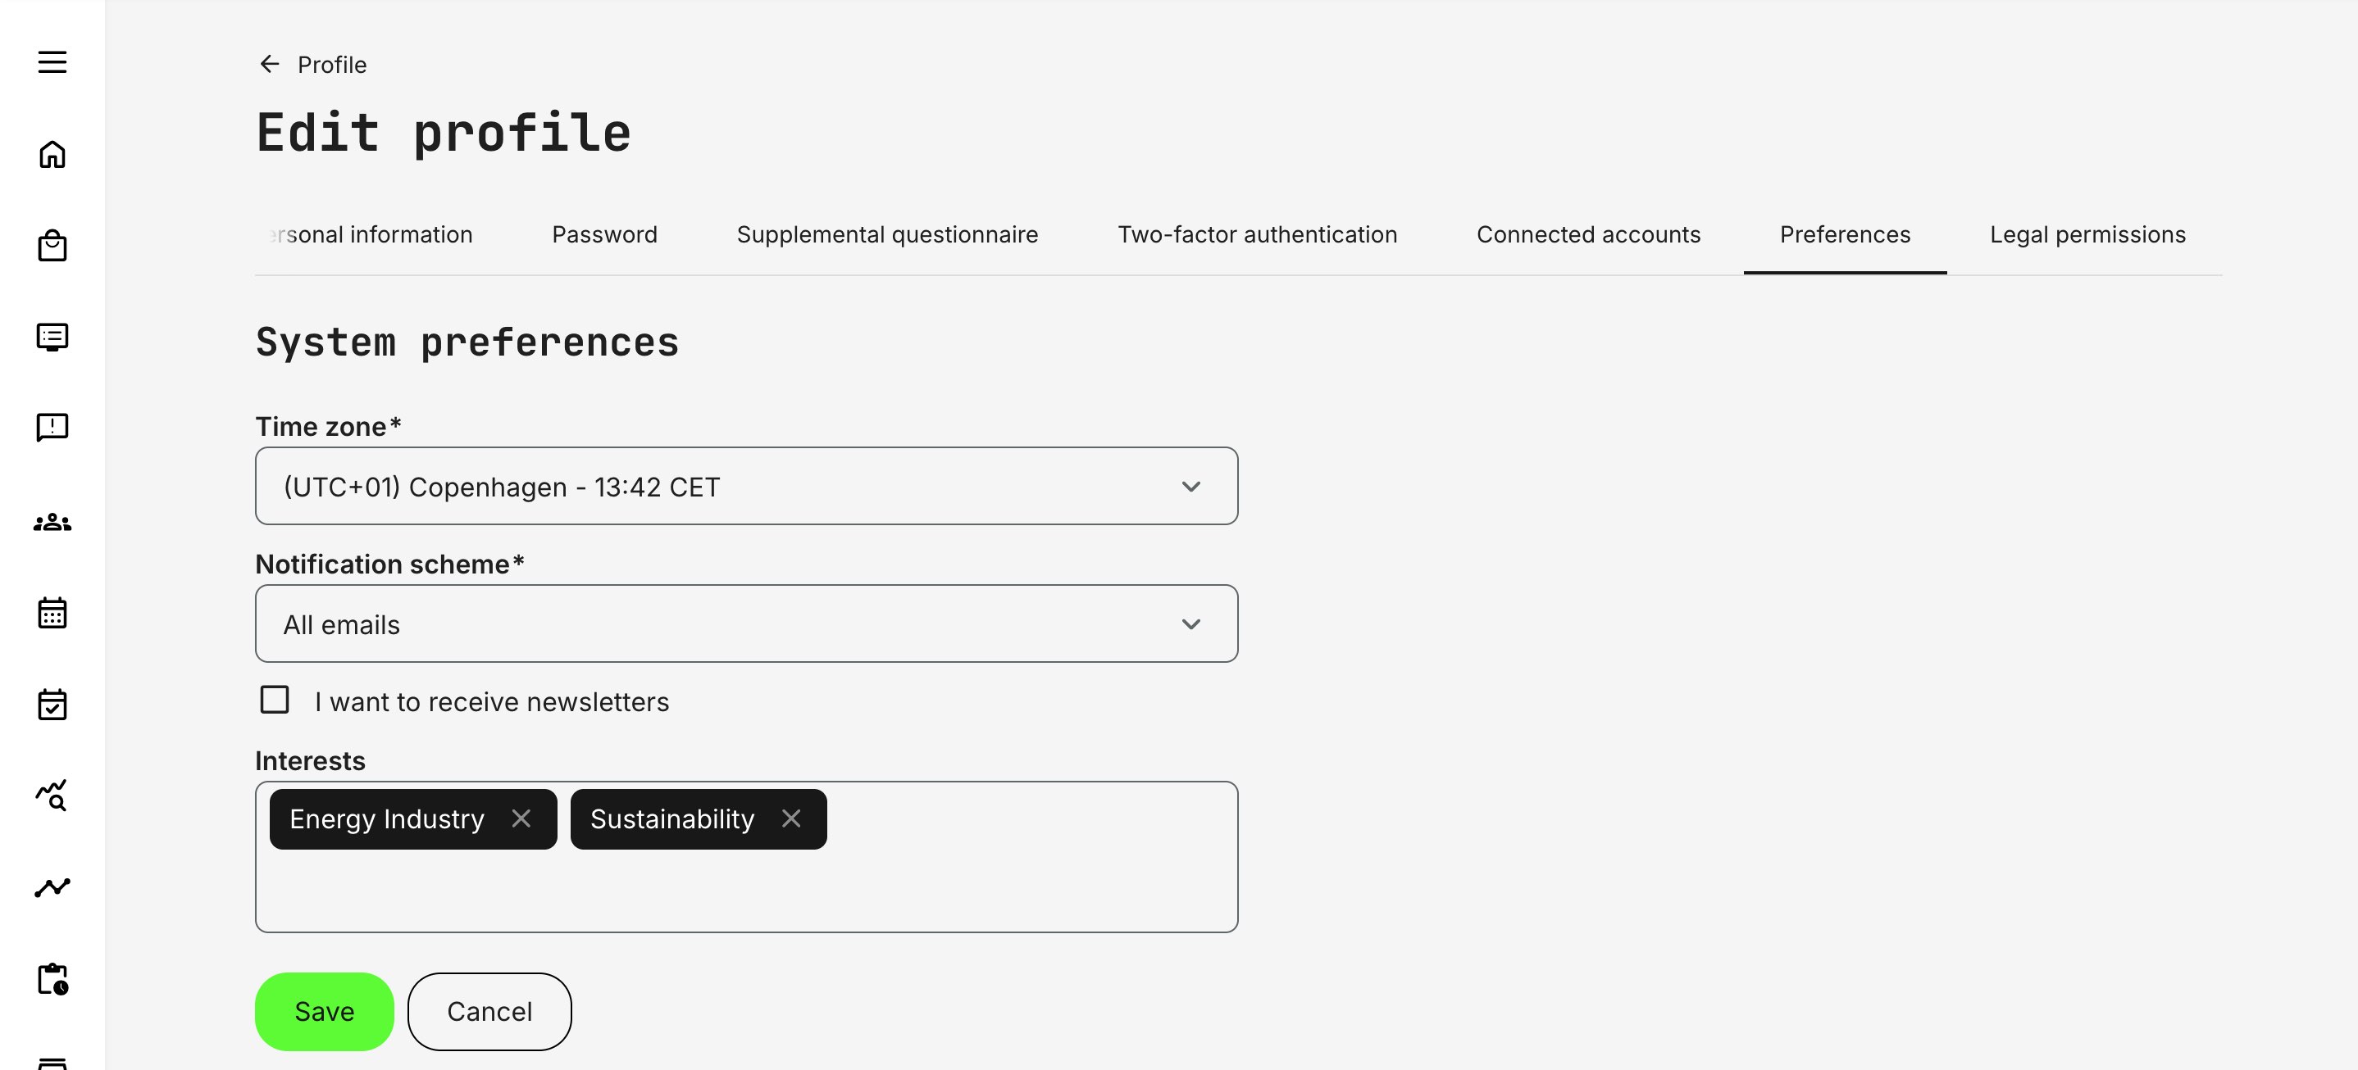This screenshot has height=1070, width=2358.
Task: Open the Legal permissions tab
Action: [x=2088, y=234]
